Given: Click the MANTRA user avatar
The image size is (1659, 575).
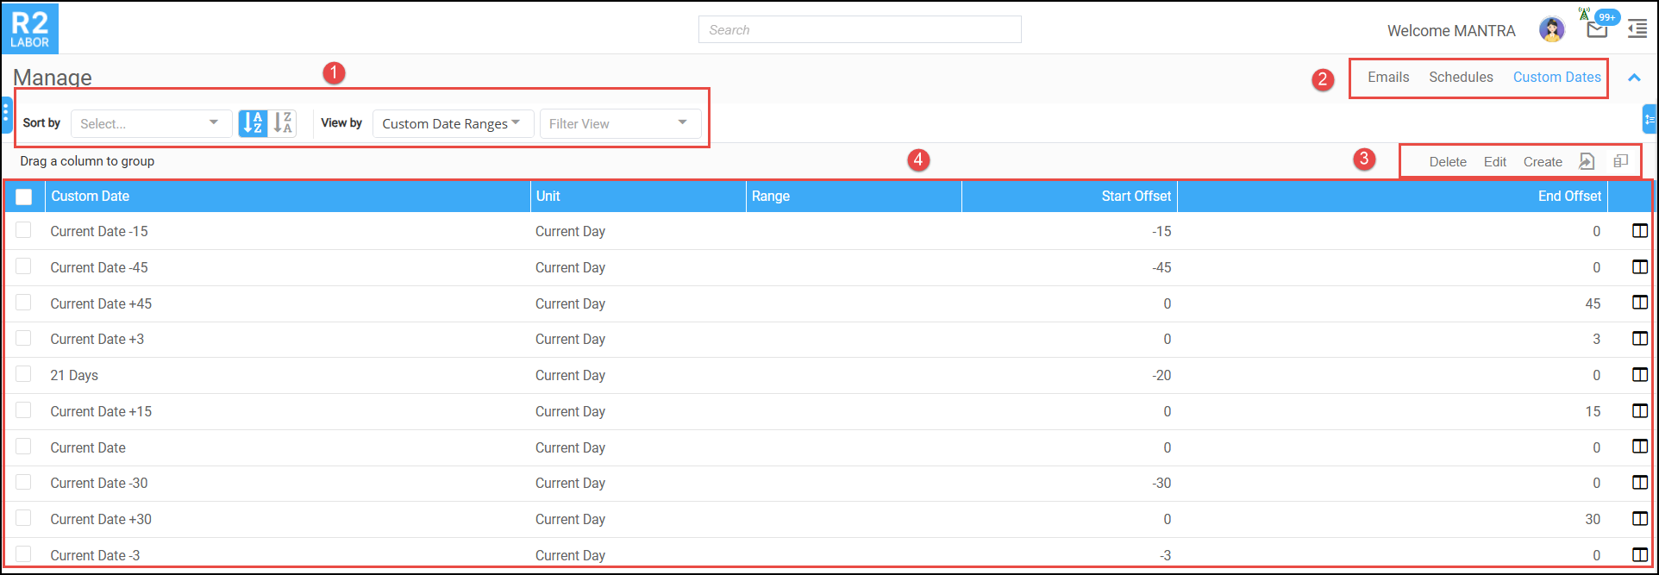Looking at the screenshot, I should click(1551, 30).
